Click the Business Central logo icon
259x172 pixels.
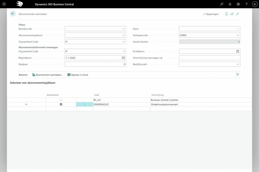coord(20,4)
